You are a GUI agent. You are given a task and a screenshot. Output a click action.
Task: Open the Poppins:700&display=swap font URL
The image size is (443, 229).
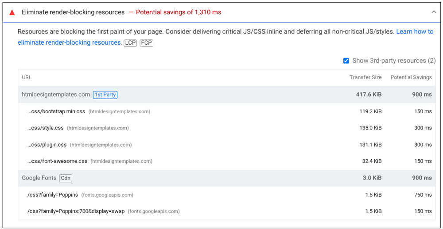[76, 211]
